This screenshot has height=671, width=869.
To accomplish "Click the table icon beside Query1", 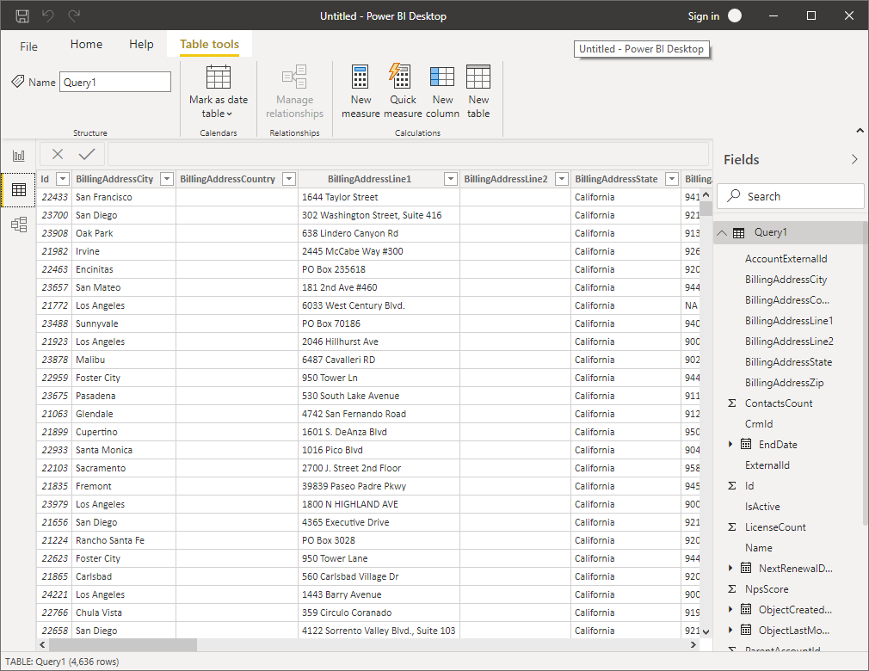I will (739, 233).
